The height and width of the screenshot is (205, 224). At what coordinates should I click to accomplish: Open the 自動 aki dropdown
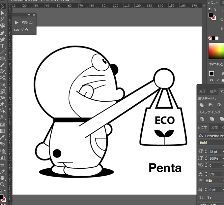click(x=214, y=181)
